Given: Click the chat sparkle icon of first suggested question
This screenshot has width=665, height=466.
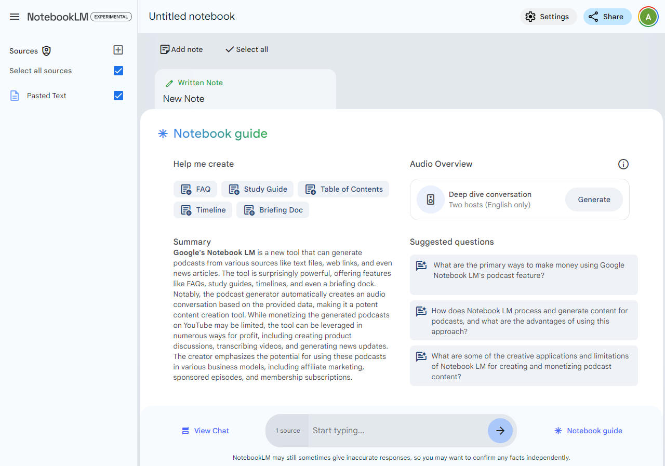Looking at the screenshot, I should point(421,265).
